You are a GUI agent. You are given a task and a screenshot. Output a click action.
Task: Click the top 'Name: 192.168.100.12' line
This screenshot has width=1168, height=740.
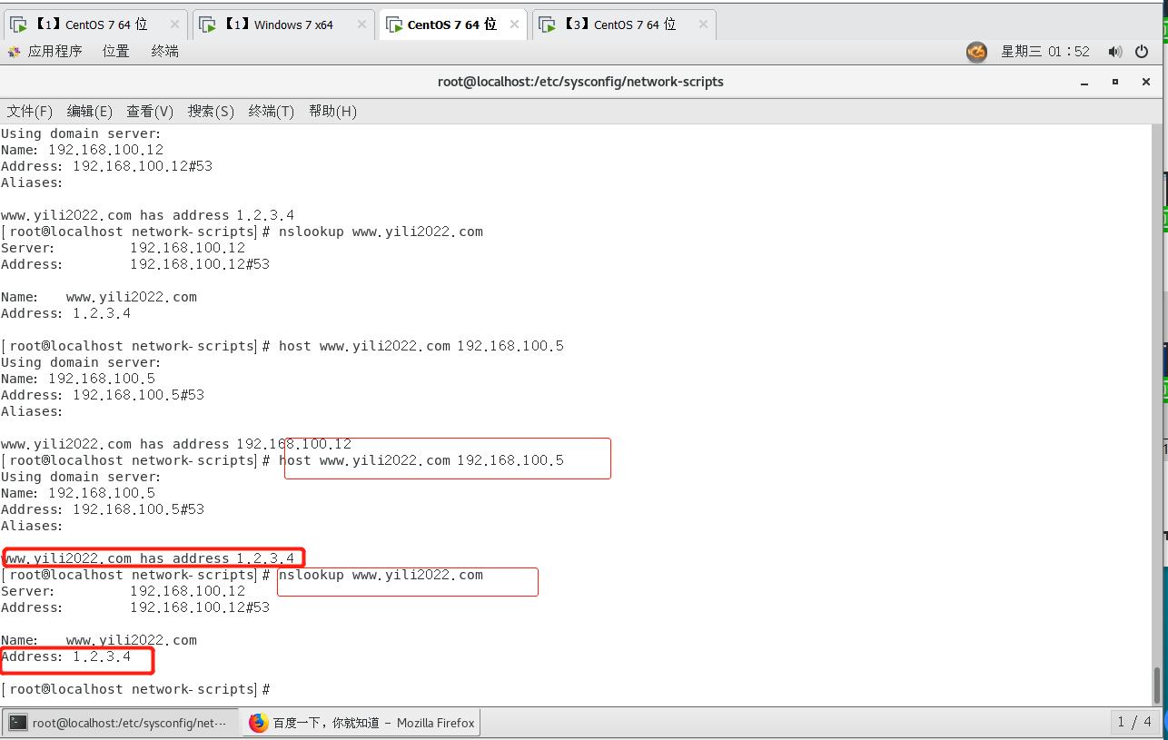pyautogui.click(x=82, y=150)
